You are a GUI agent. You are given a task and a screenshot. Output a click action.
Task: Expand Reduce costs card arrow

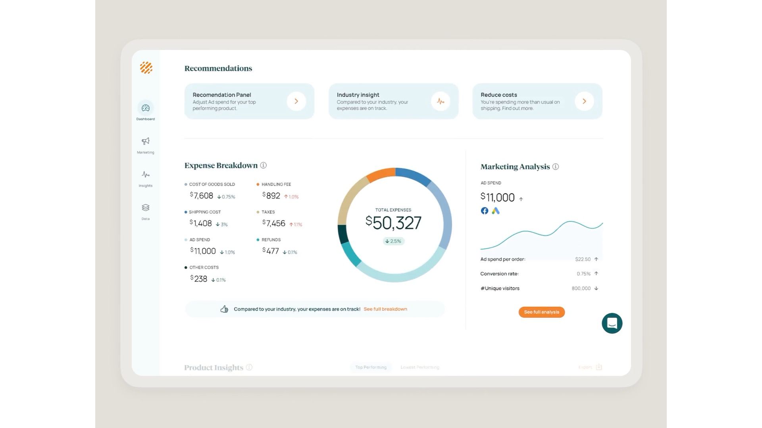[x=584, y=101]
